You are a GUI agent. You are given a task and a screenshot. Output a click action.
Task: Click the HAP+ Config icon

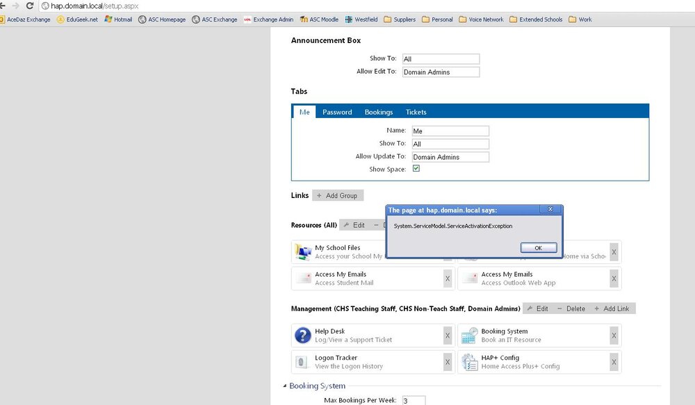pyautogui.click(x=469, y=362)
